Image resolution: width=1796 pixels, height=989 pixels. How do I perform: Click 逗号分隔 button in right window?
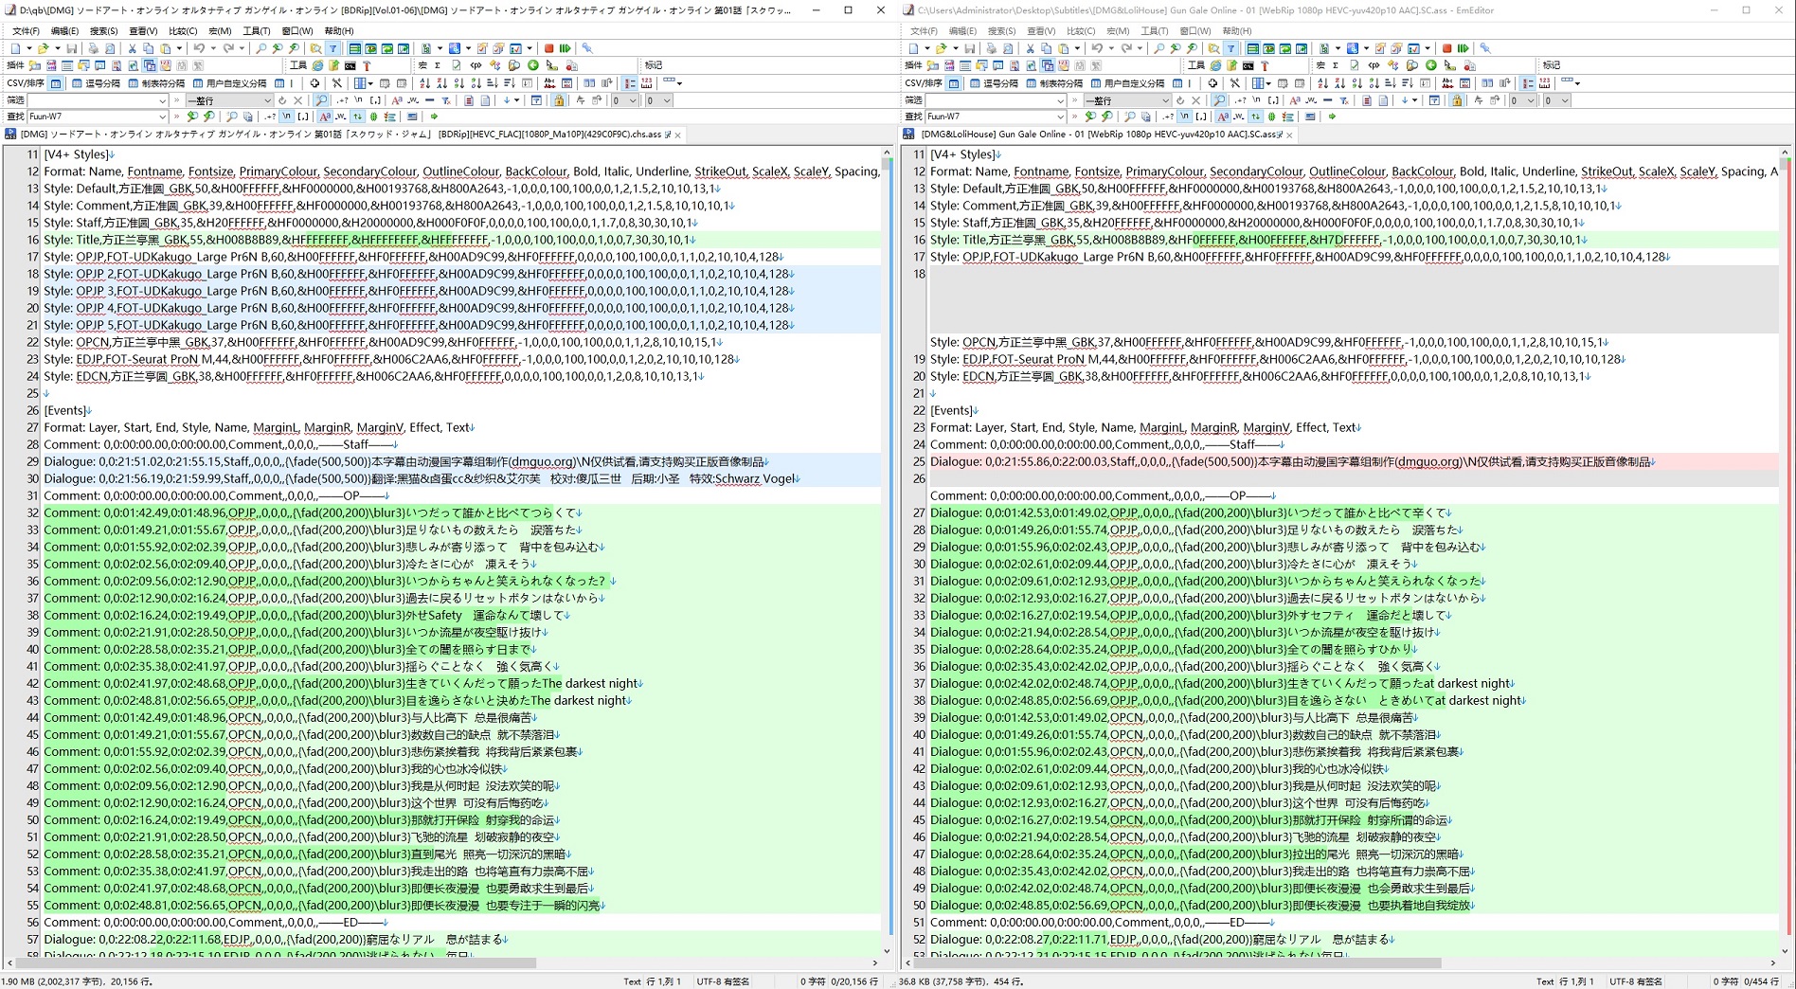(995, 83)
